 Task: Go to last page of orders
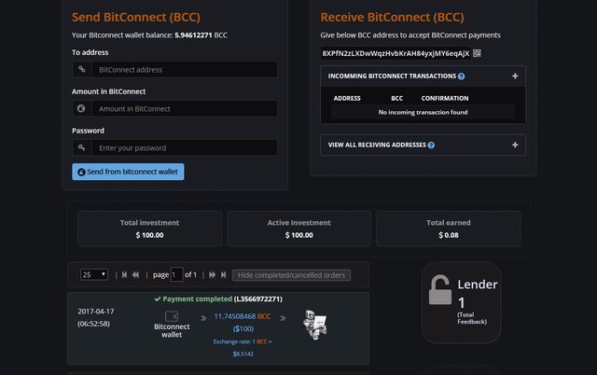click(224, 274)
